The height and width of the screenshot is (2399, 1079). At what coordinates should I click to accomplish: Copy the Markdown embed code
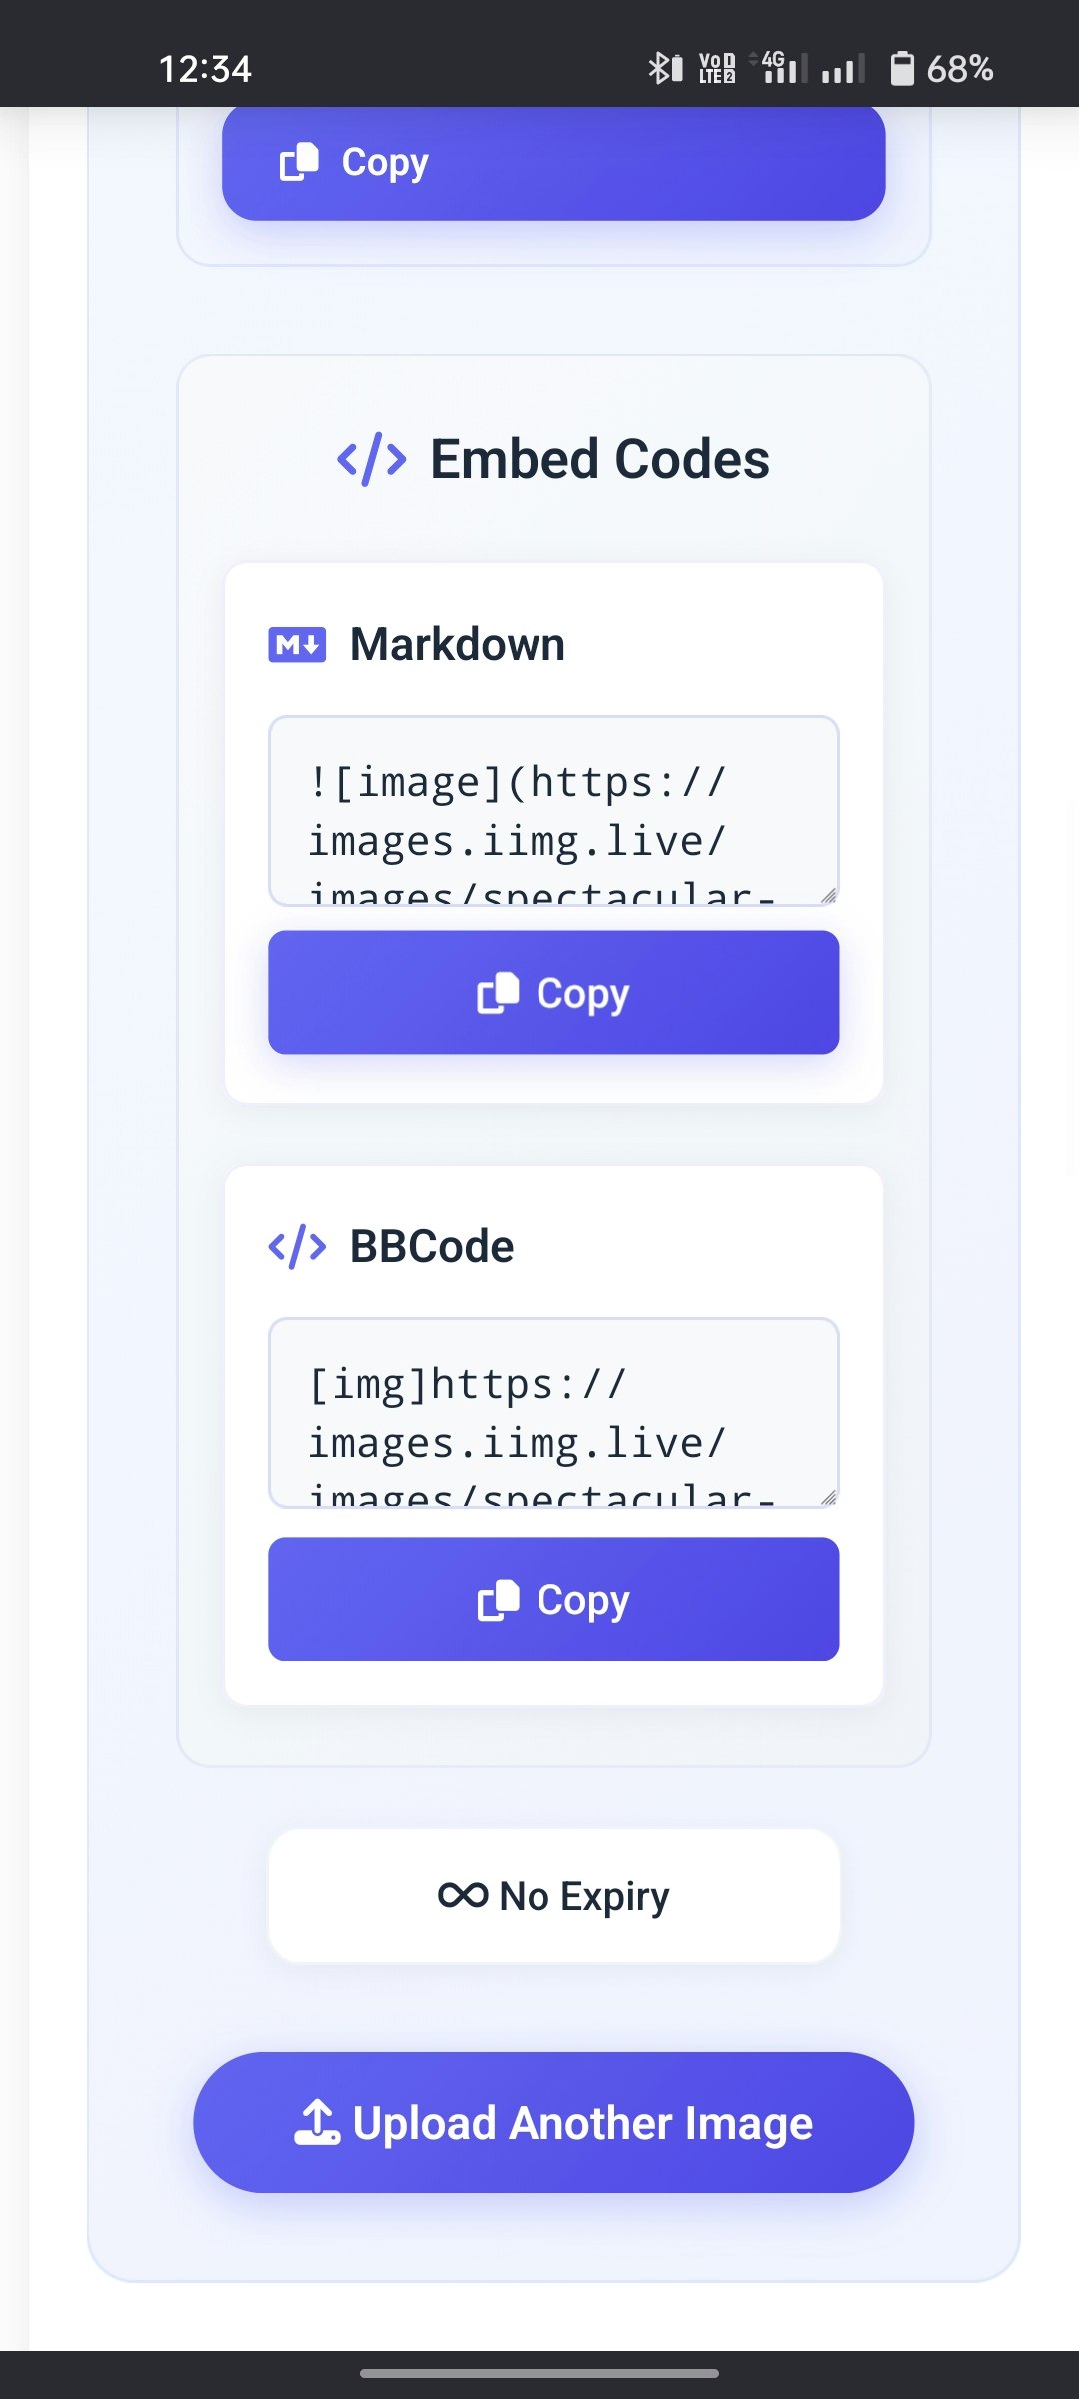[552, 992]
